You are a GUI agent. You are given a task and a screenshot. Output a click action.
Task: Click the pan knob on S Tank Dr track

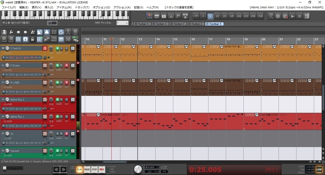[x=51, y=48]
